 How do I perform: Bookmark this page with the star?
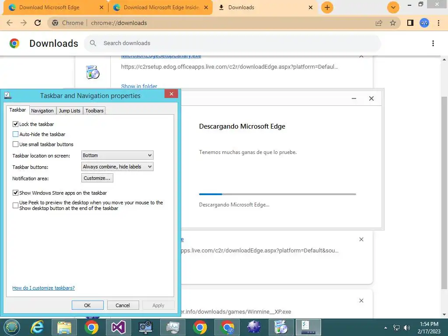coord(393,23)
